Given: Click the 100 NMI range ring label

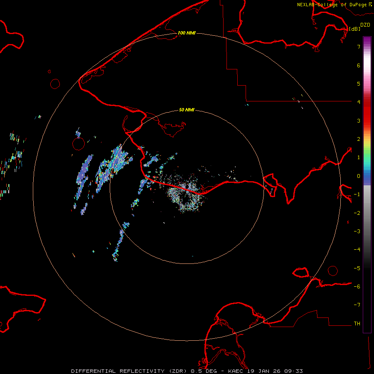Looking at the screenshot, I should point(187,33).
